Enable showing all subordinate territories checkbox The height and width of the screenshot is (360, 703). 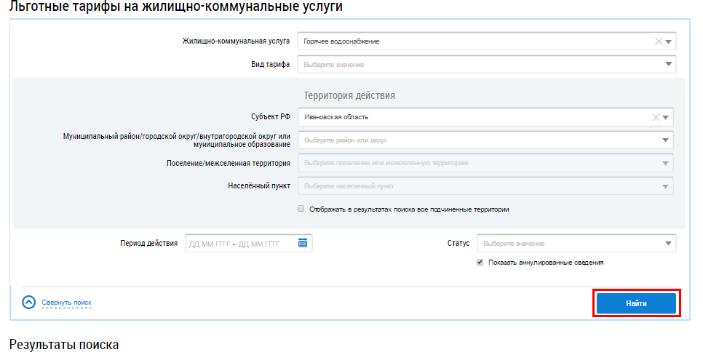(301, 209)
